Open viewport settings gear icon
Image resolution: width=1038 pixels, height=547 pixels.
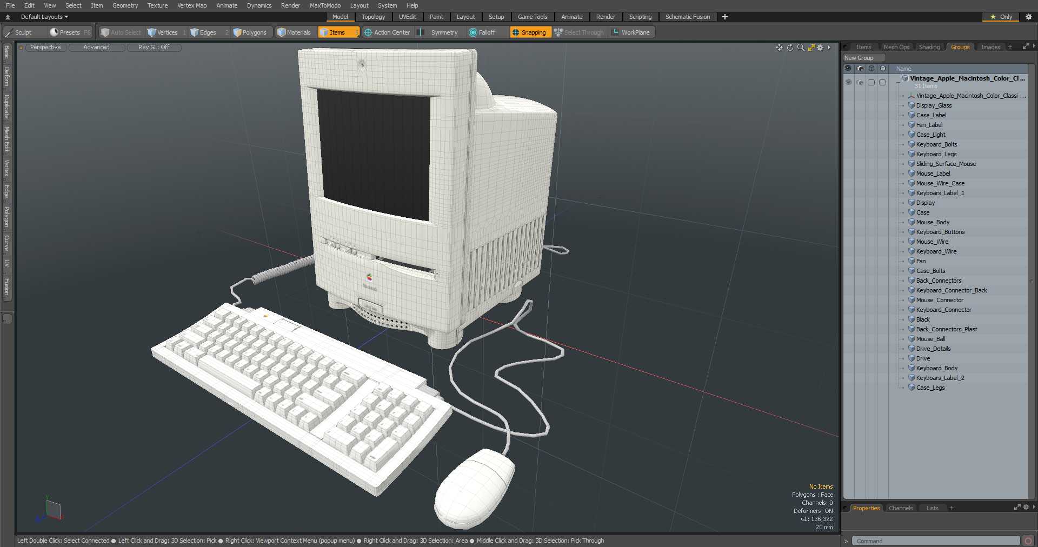[x=820, y=48]
